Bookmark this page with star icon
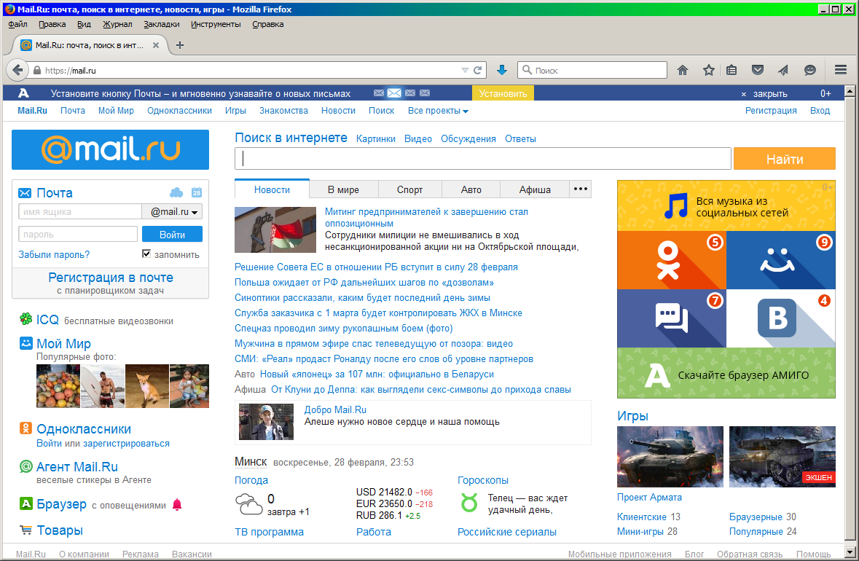859x561 pixels. 708,70
